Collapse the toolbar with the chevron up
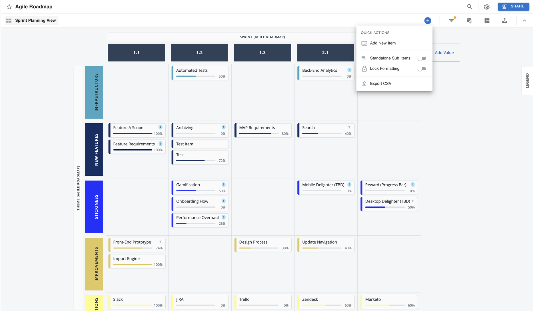The height and width of the screenshot is (311, 533). click(x=524, y=21)
